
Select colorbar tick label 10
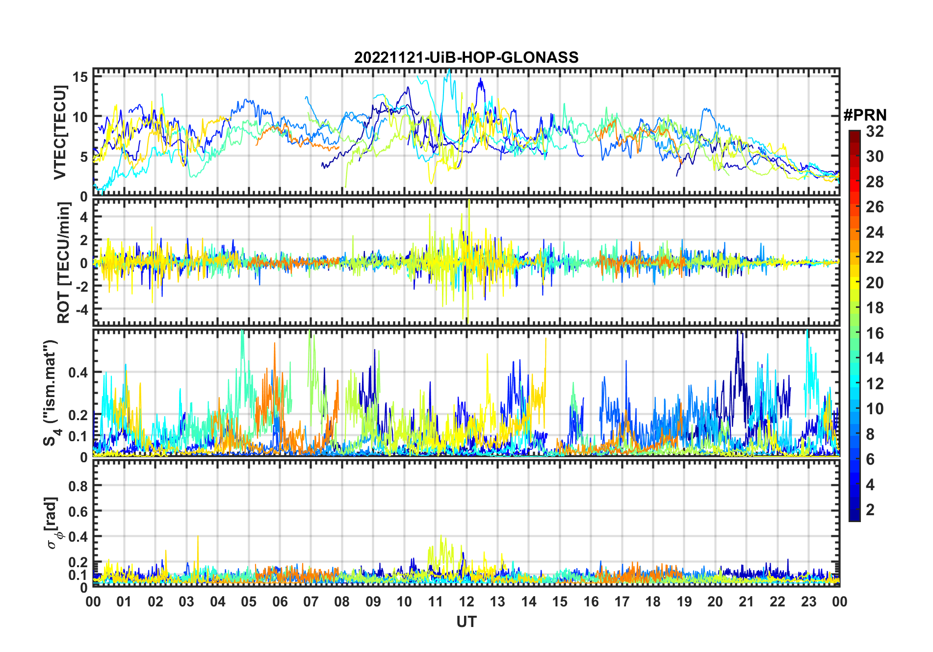pos(875,409)
